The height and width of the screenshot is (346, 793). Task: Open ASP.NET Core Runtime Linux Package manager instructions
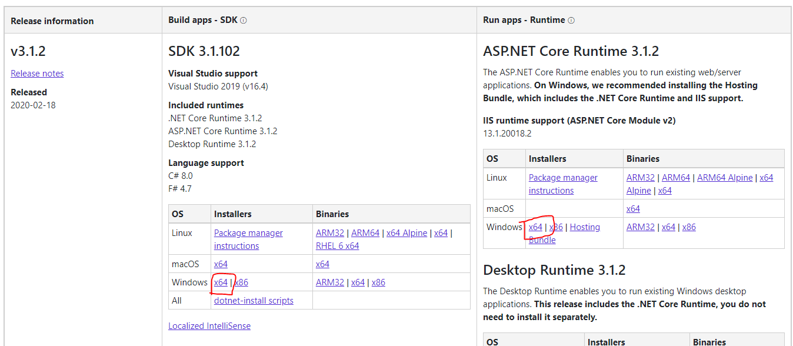[563, 184]
